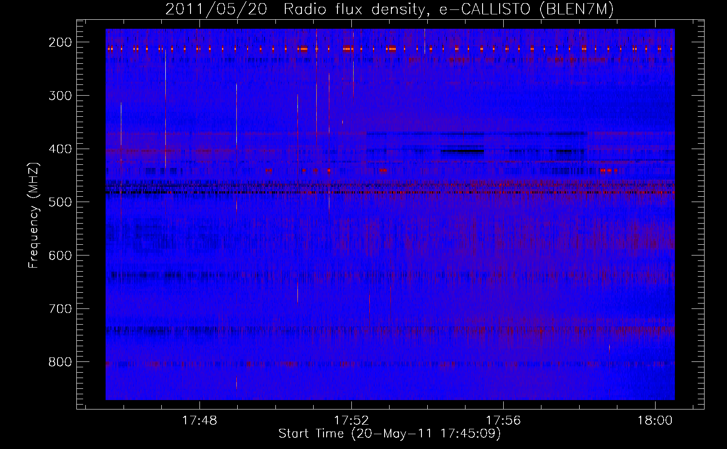Click the date '2011/05/20' in the title

tap(216, 9)
